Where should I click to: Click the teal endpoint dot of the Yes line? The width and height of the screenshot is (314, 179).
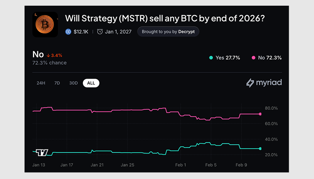pyautogui.click(x=260, y=149)
